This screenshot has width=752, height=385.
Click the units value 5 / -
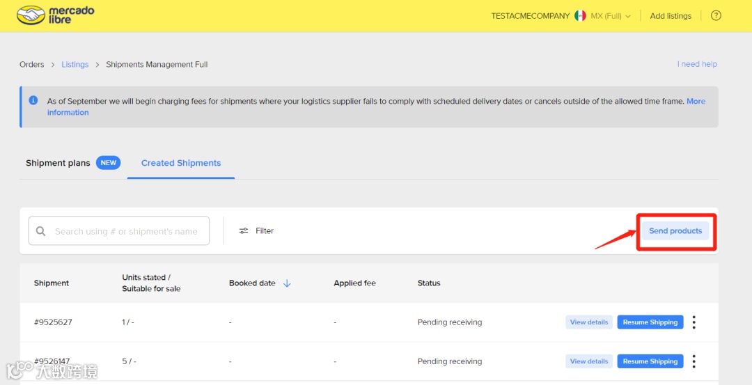(x=127, y=361)
